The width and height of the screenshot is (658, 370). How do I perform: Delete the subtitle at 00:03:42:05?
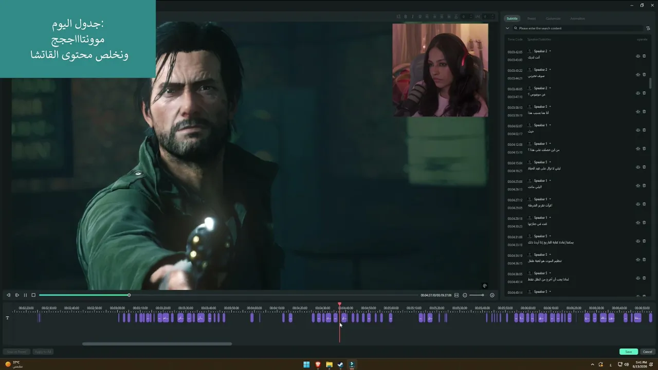point(644,56)
